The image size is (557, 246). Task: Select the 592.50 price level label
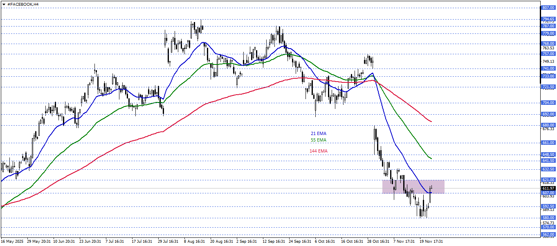pyautogui.click(x=548, y=206)
